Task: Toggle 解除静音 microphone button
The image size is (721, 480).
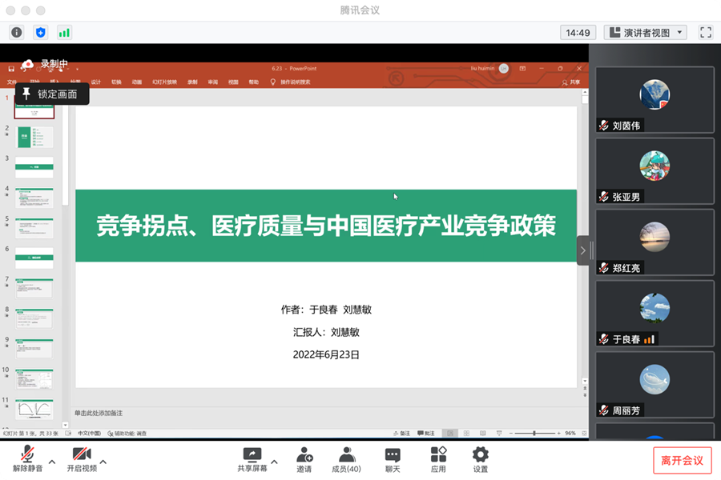Action: click(27, 459)
